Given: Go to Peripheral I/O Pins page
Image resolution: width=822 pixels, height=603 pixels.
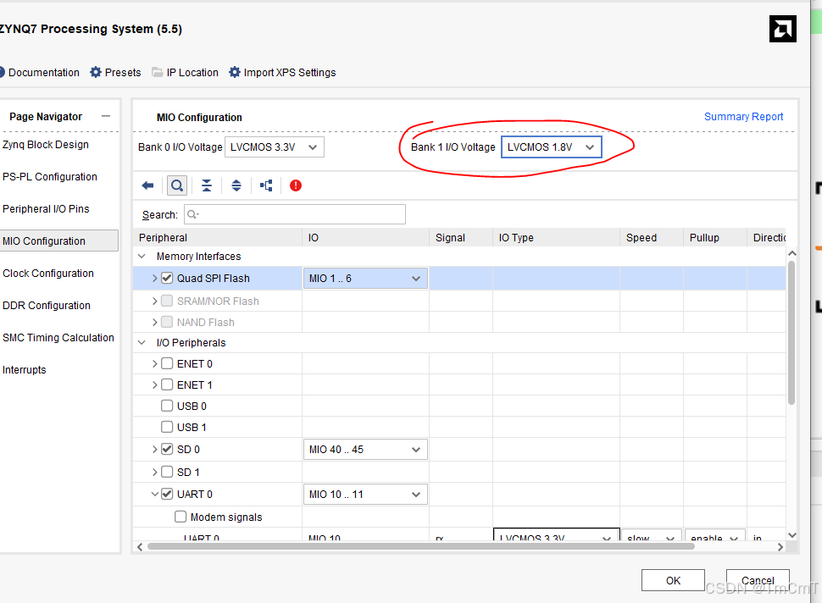Looking at the screenshot, I should click(46, 209).
